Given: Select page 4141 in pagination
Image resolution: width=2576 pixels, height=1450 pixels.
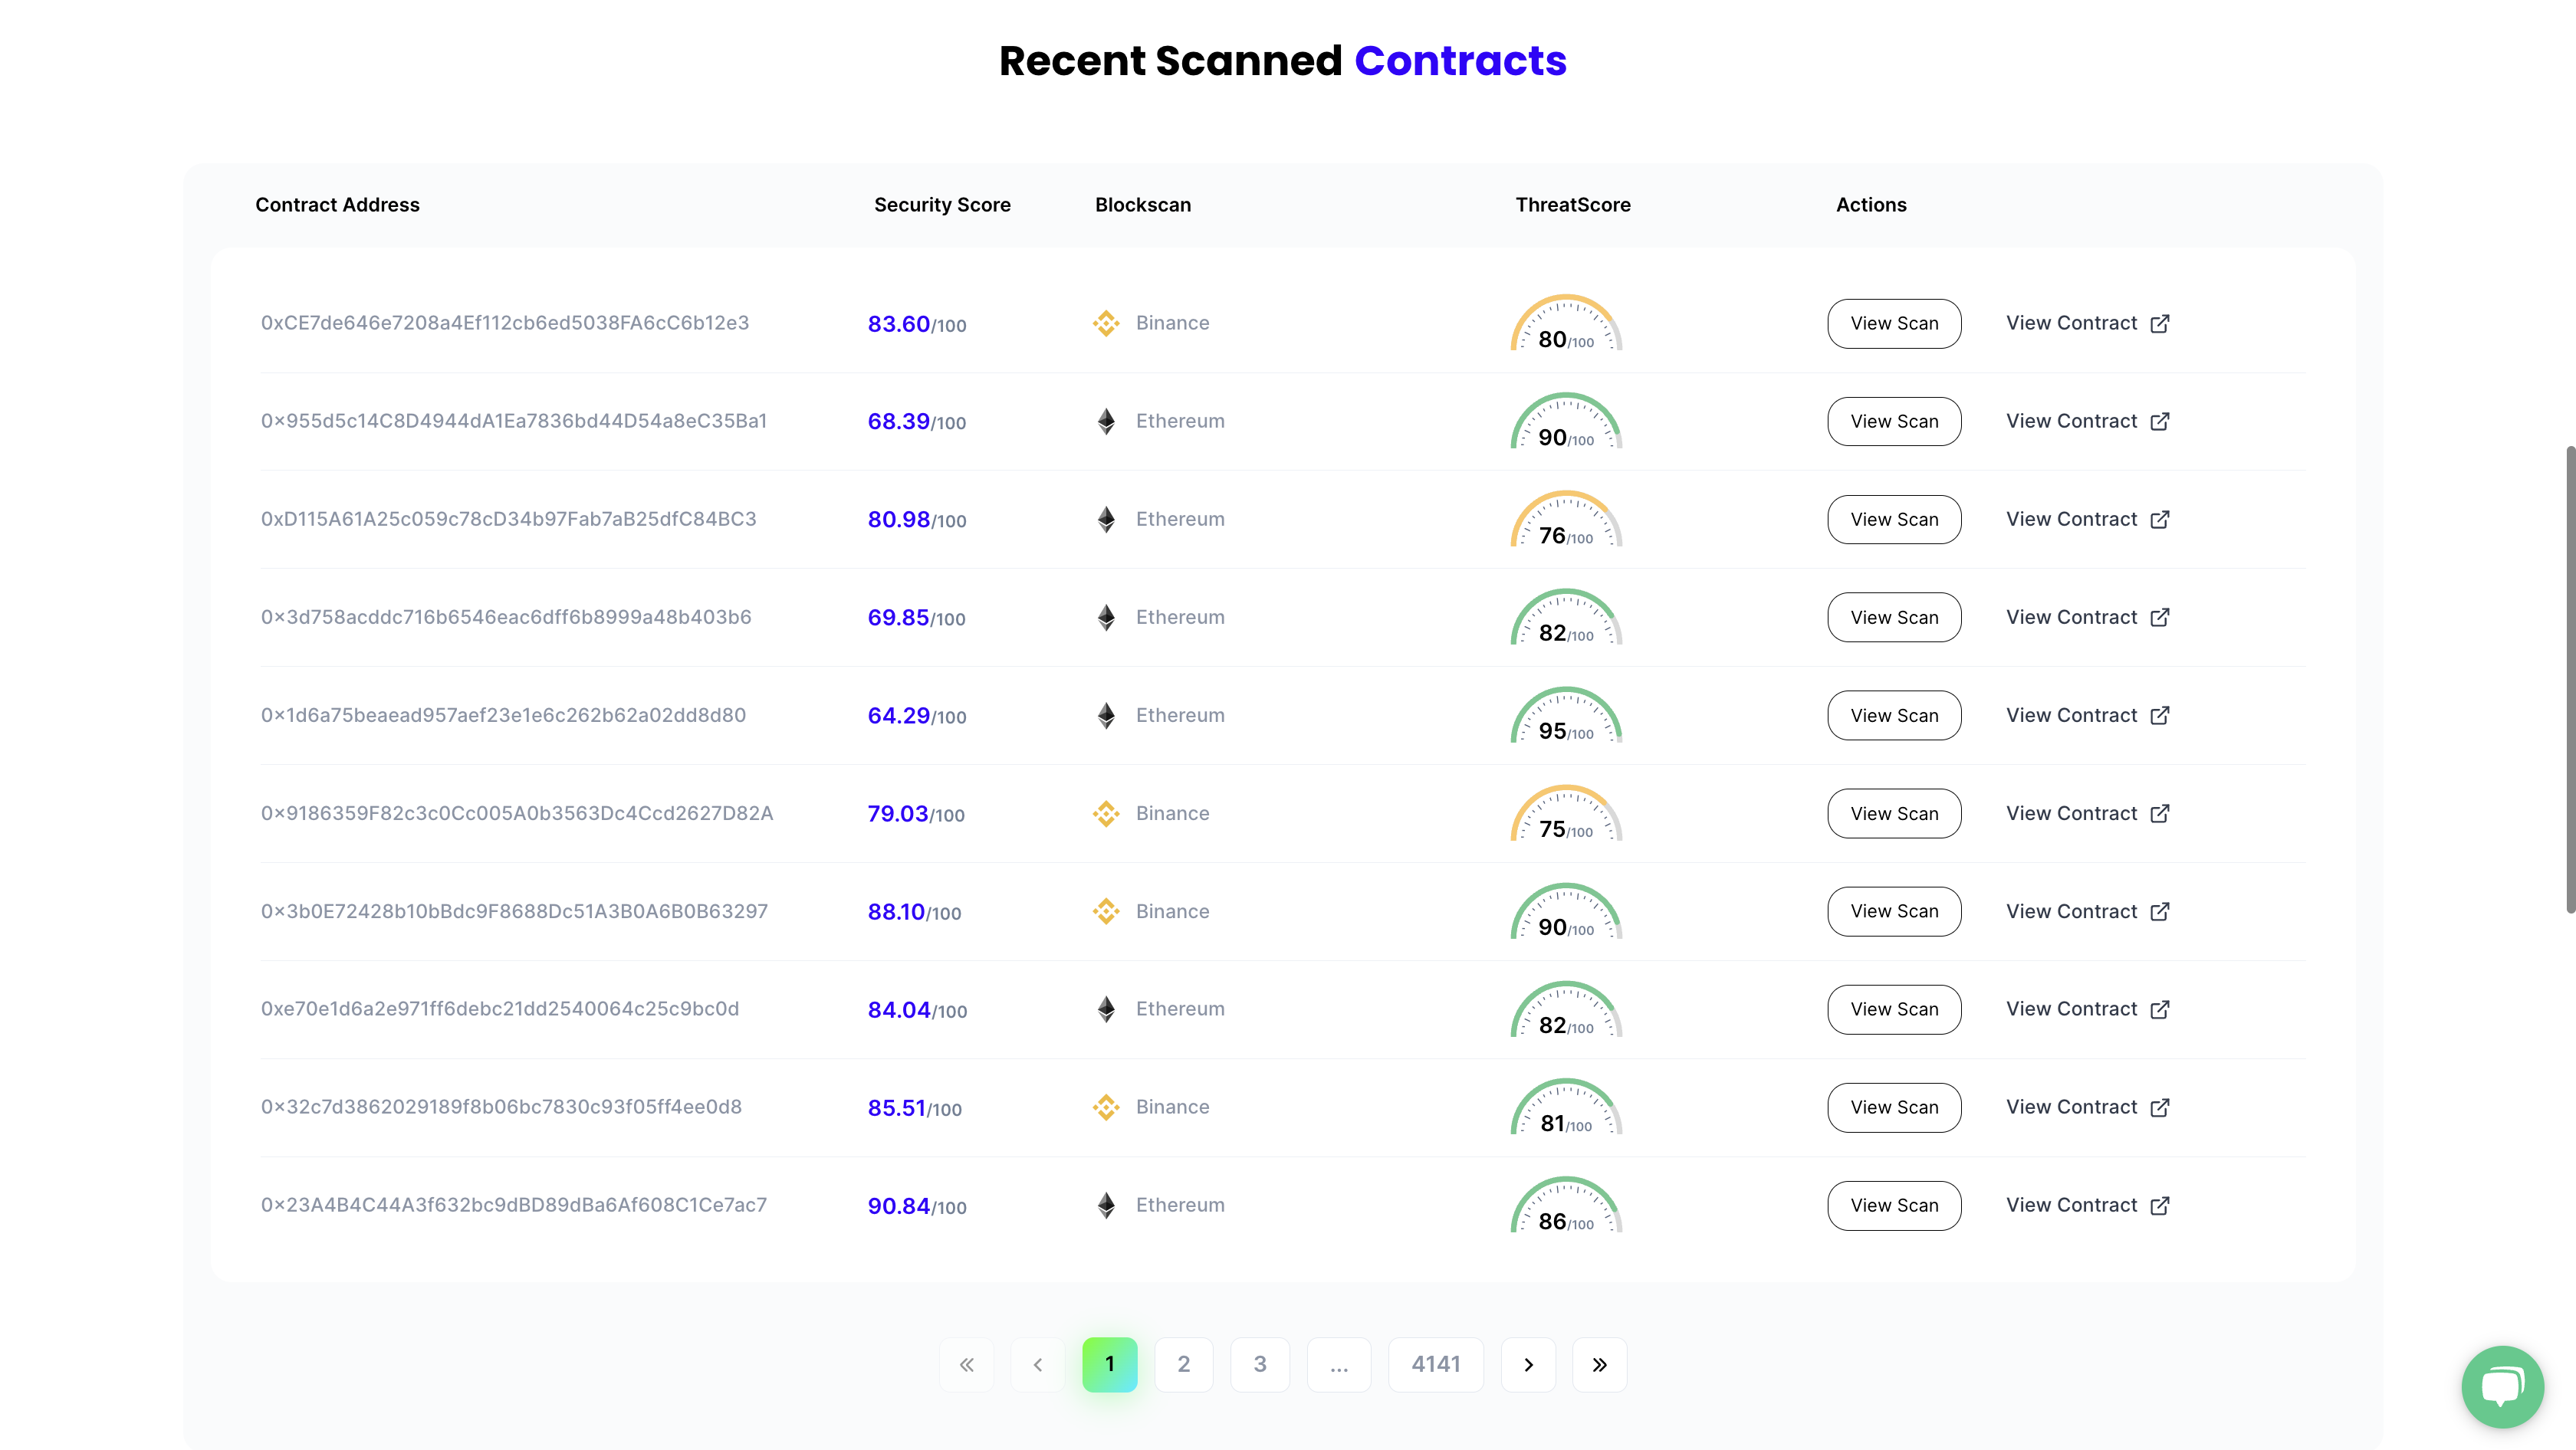Looking at the screenshot, I should (x=1435, y=1364).
